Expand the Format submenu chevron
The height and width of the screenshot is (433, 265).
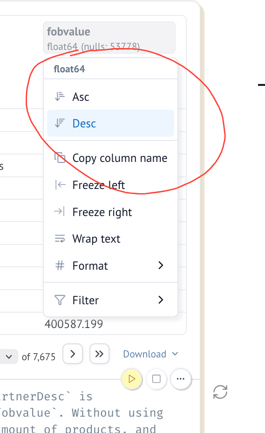coord(161,265)
